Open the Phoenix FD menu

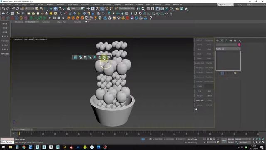pos(177,5)
